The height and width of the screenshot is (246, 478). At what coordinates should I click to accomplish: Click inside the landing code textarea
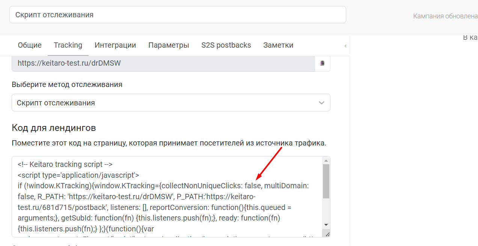167,197
